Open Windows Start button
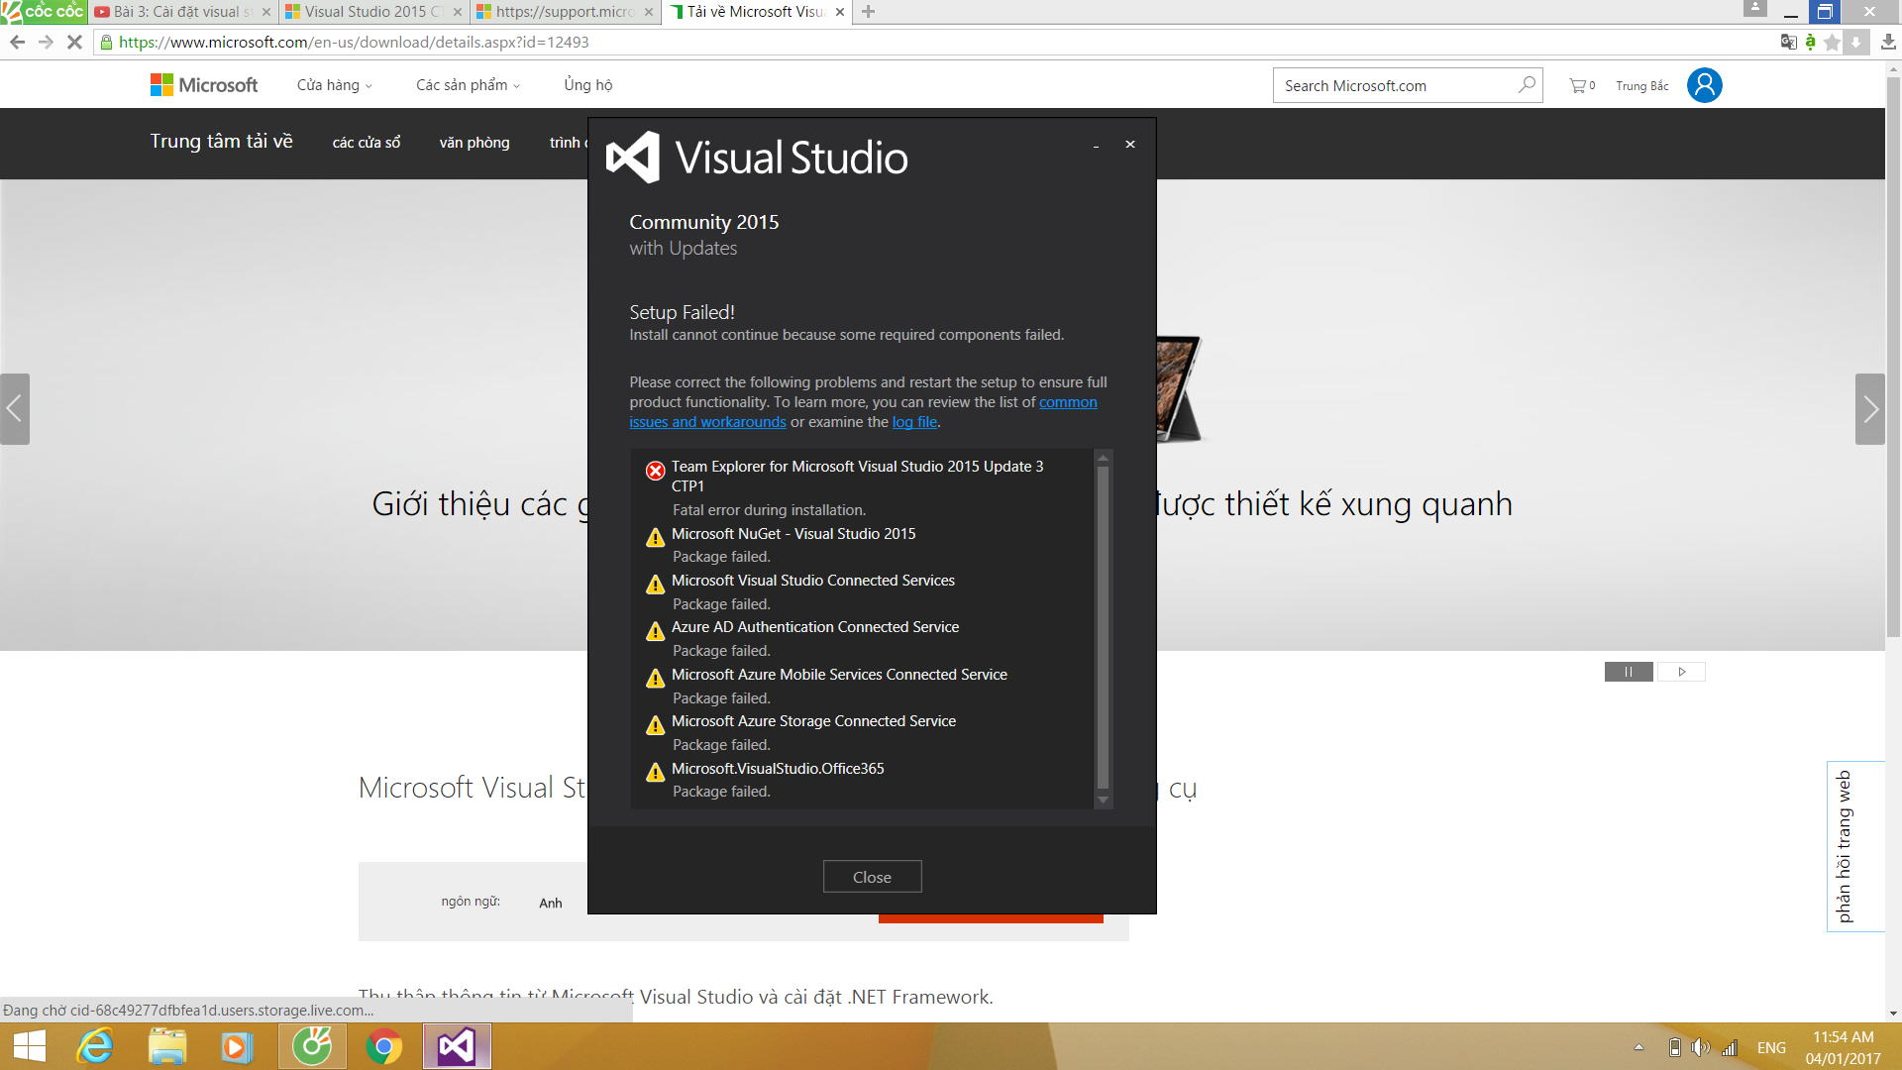This screenshot has height=1070, width=1902. pyautogui.click(x=30, y=1047)
